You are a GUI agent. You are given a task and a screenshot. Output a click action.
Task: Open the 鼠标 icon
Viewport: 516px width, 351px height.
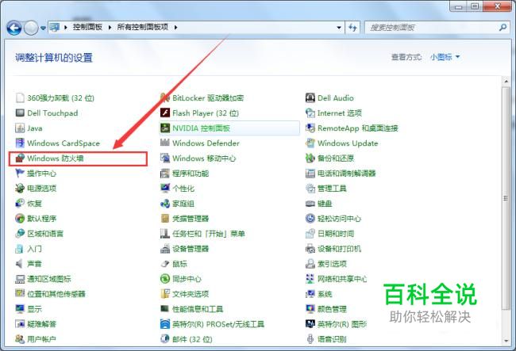164,264
